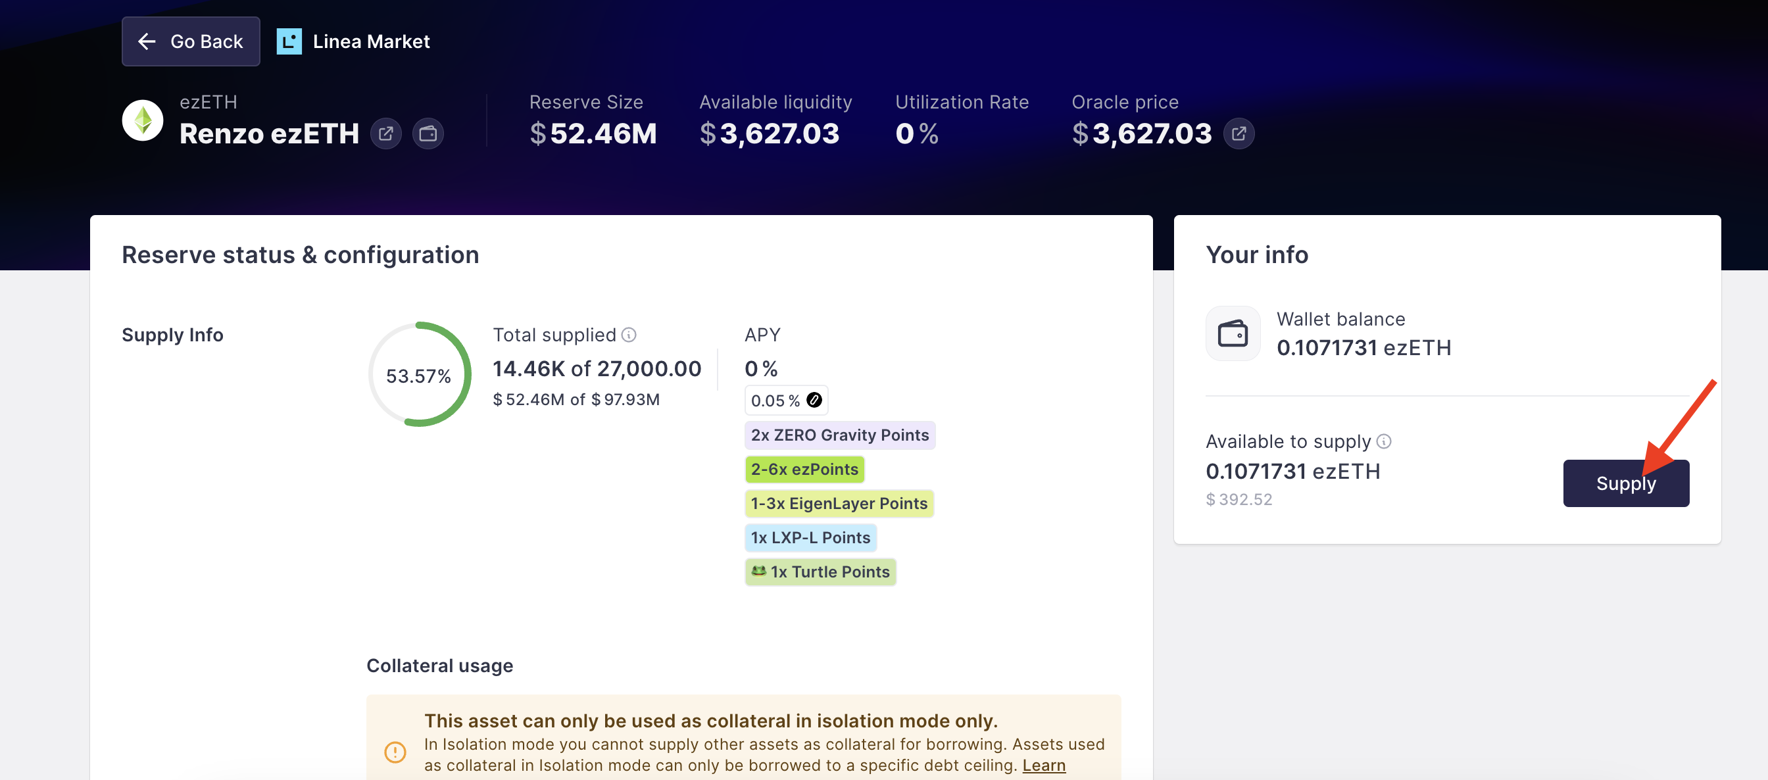This screenshot has height=780, width=1768.
Task: Click the wallet icon beside Wallet balance
Action: [x=1233, y=333]
